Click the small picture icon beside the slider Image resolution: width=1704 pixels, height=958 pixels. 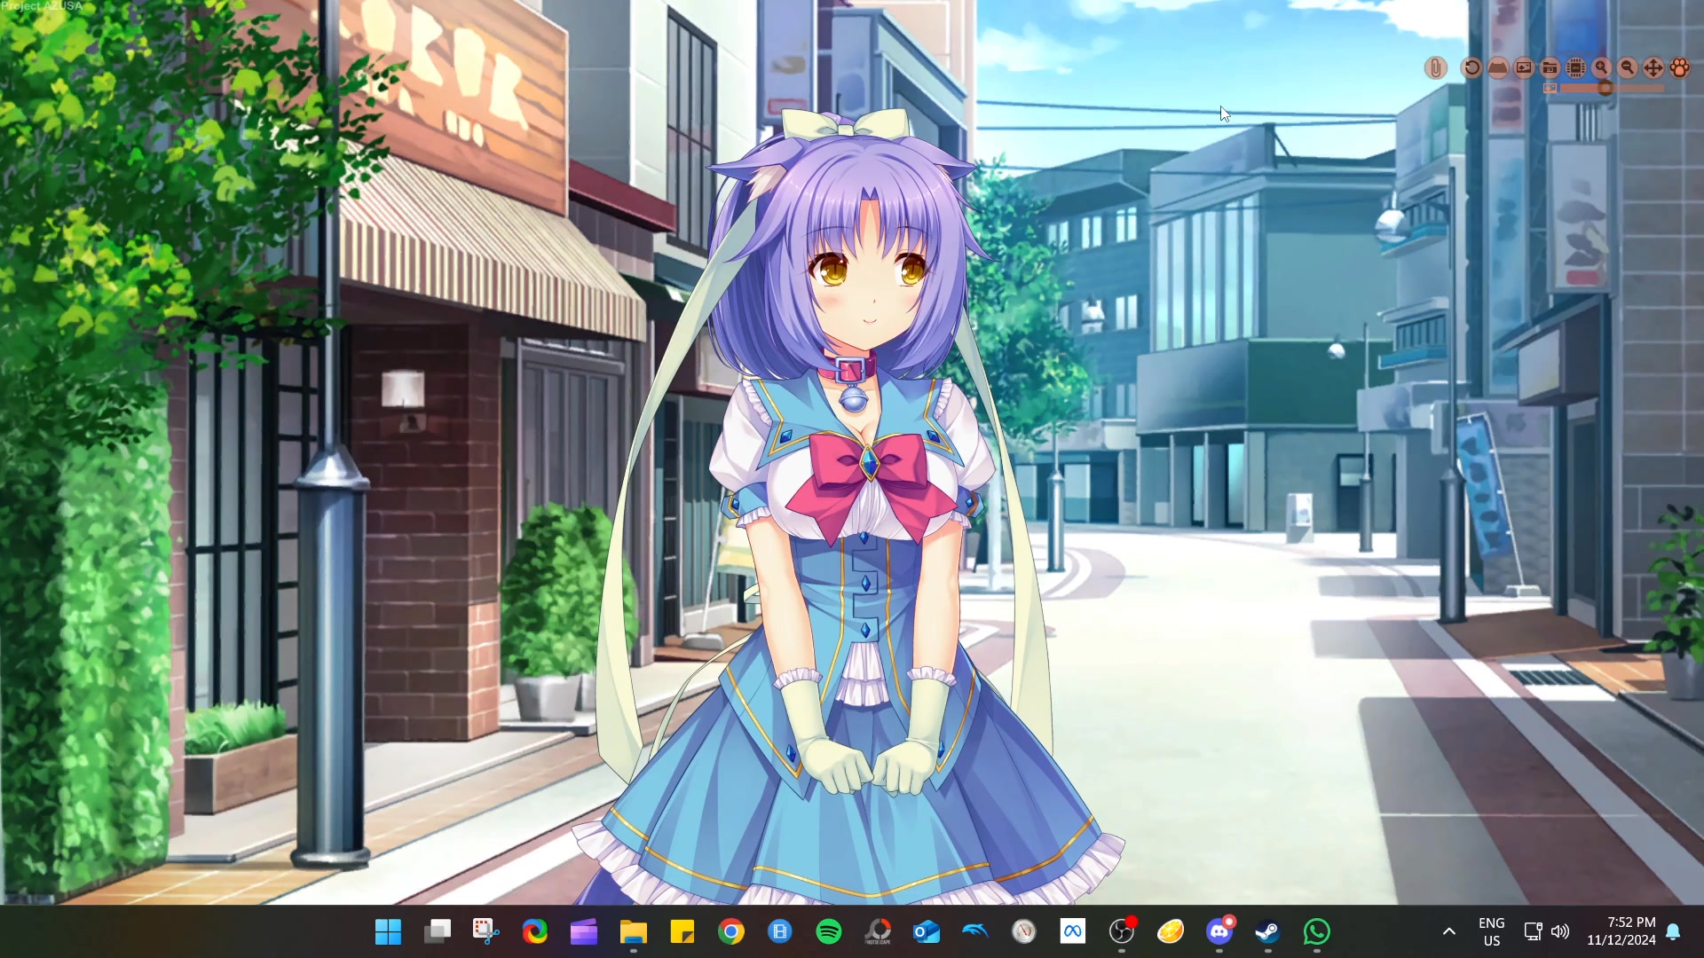(x=1550, y=89)
